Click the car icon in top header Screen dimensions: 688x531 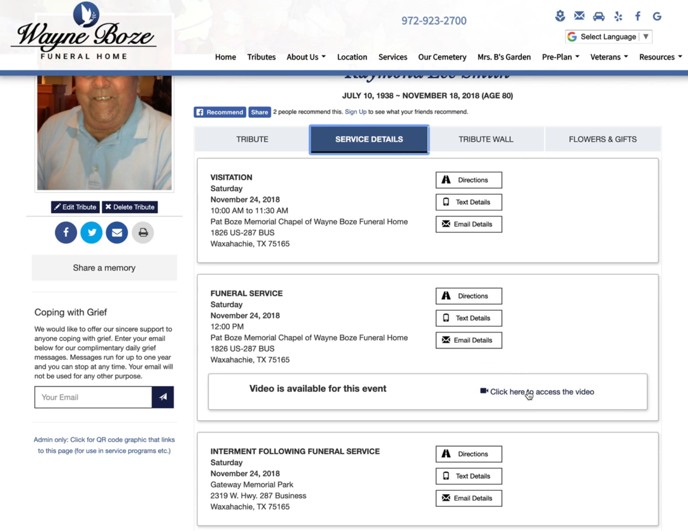click(x=598, y=17)
